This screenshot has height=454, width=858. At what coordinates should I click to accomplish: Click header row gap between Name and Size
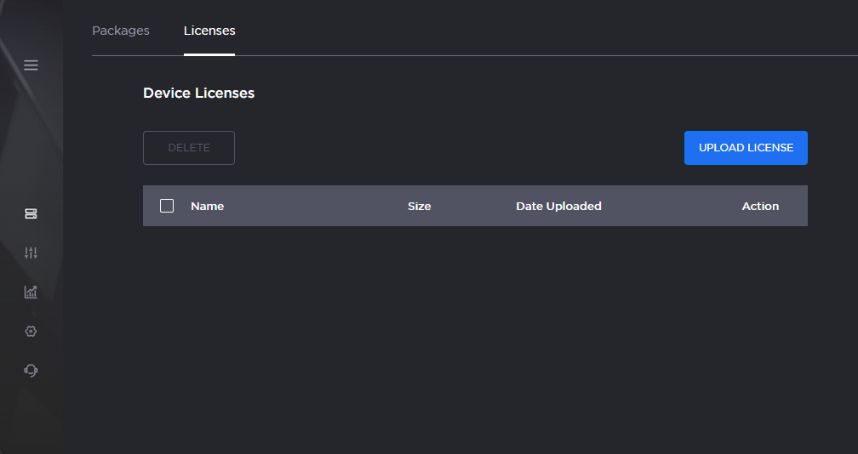click(315, 206)
